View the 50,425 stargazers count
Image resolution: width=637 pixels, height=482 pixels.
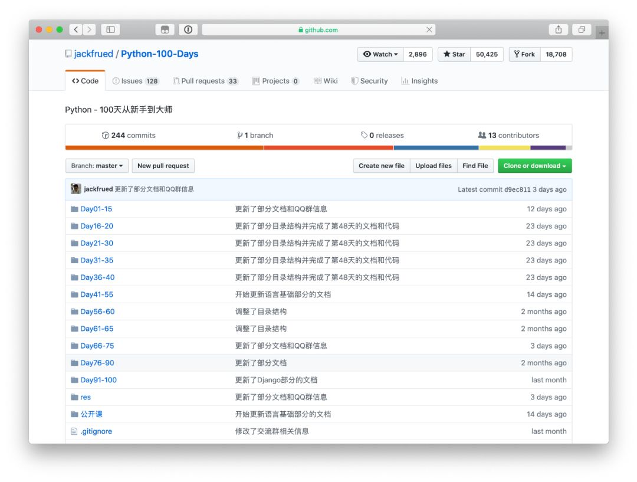(487, 54)
